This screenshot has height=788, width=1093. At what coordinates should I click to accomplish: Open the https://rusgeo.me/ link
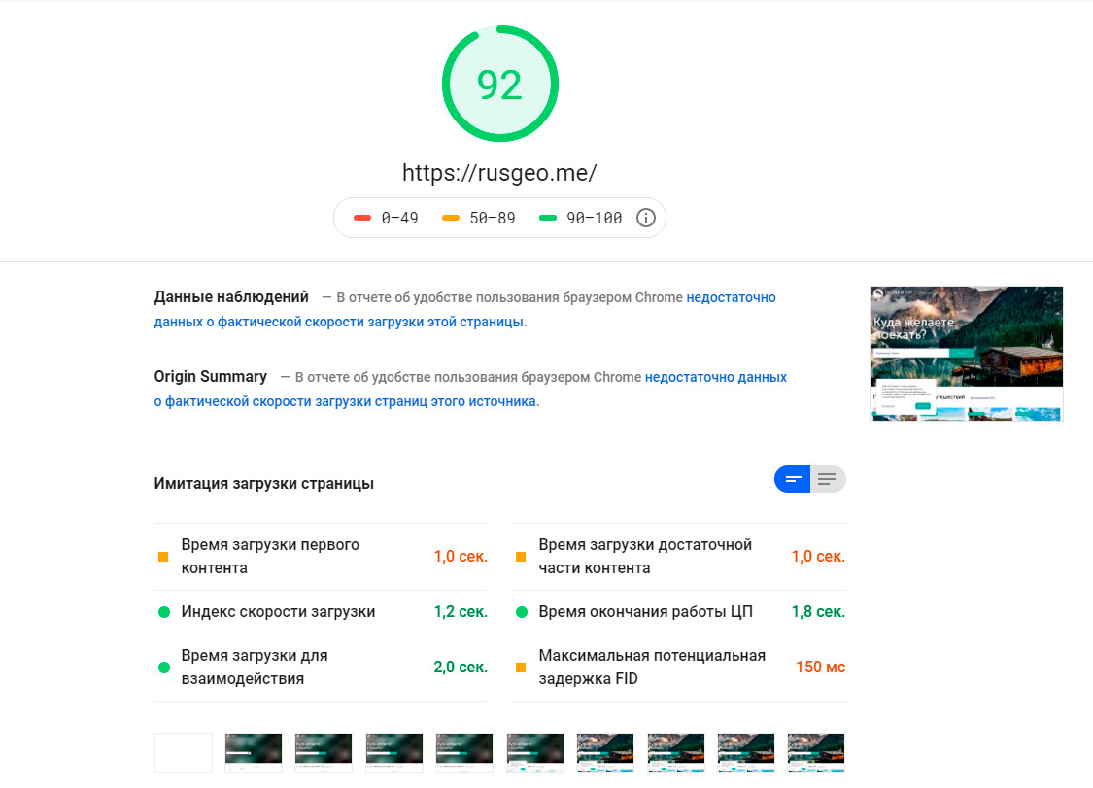click(499, 173)
